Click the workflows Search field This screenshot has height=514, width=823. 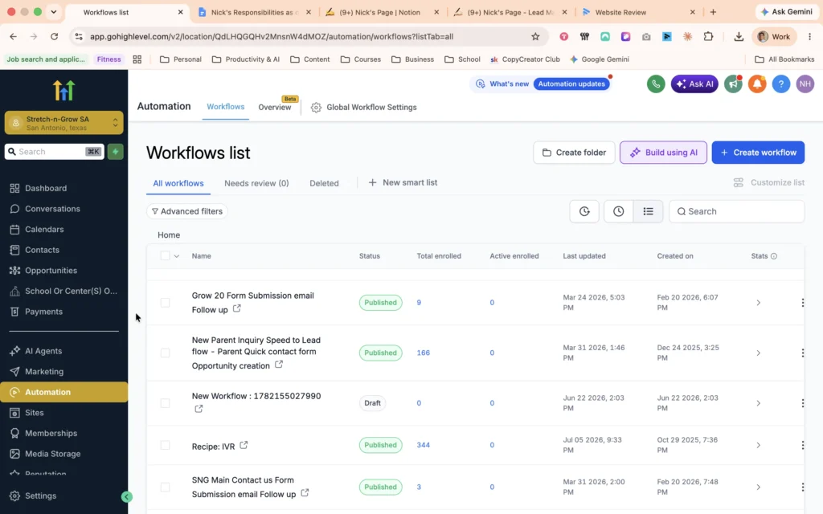tap(736, 211)
